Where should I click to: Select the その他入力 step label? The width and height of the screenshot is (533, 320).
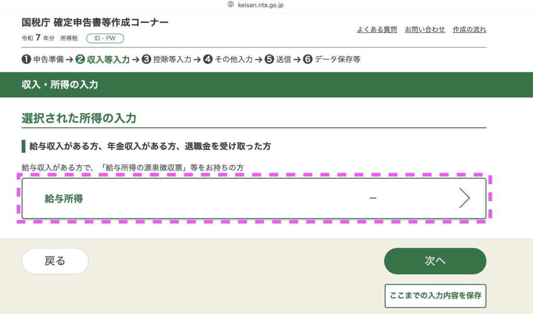point(234,59)
